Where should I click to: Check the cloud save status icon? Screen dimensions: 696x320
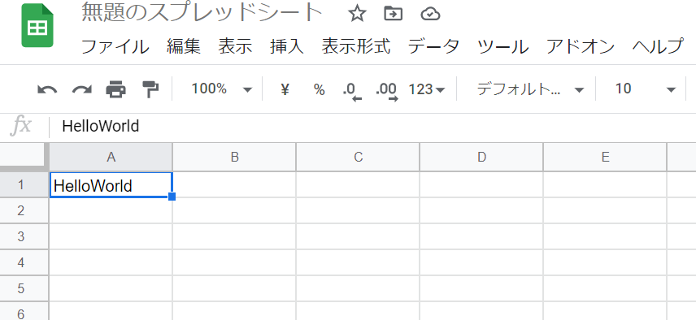[430, 15]
